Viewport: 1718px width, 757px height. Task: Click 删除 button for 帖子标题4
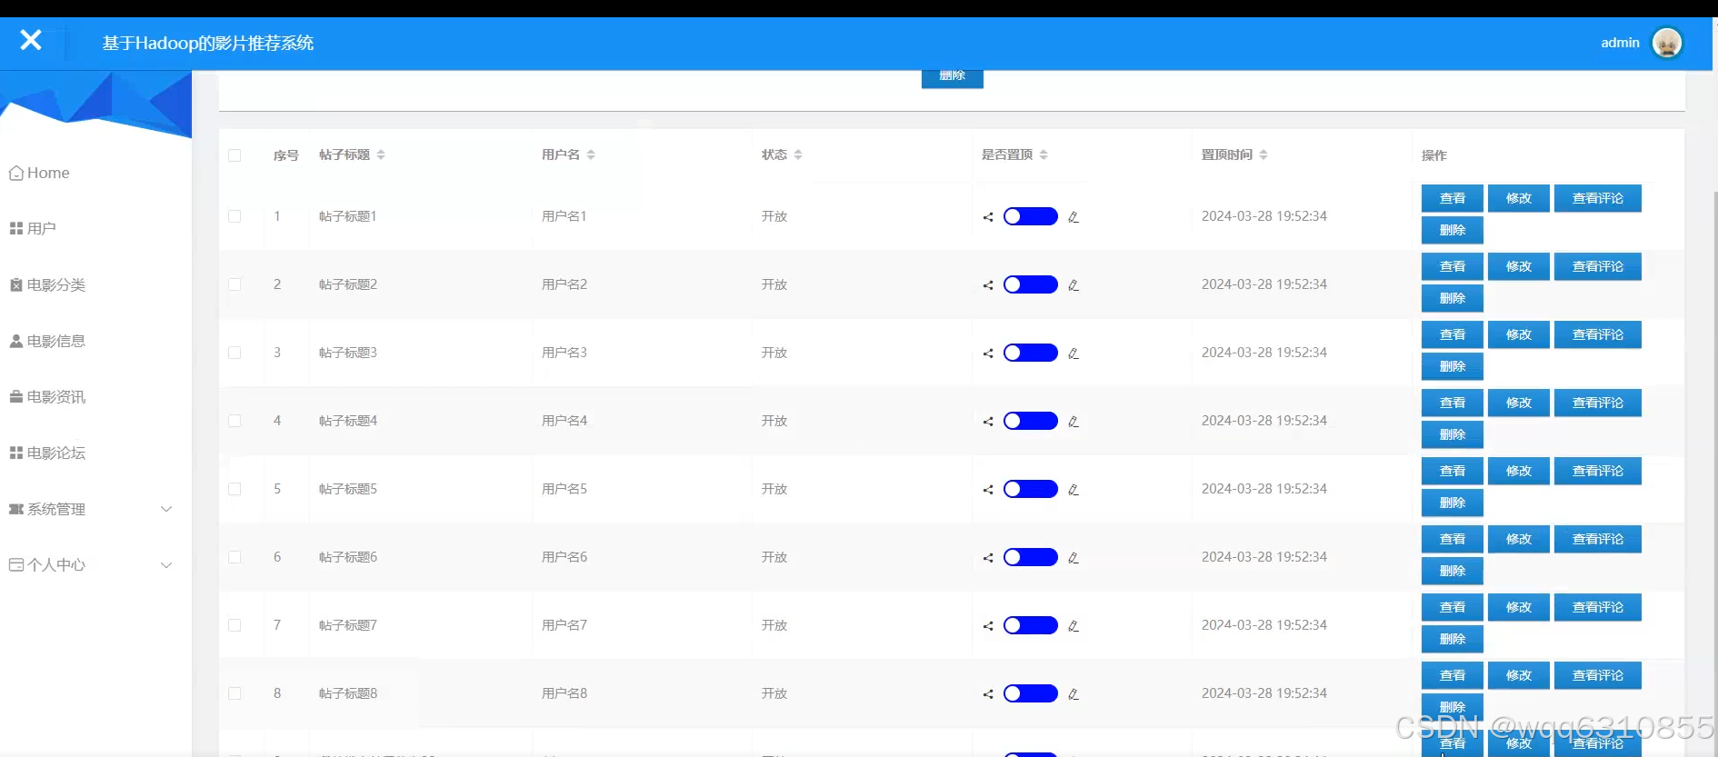(1453, 434)
